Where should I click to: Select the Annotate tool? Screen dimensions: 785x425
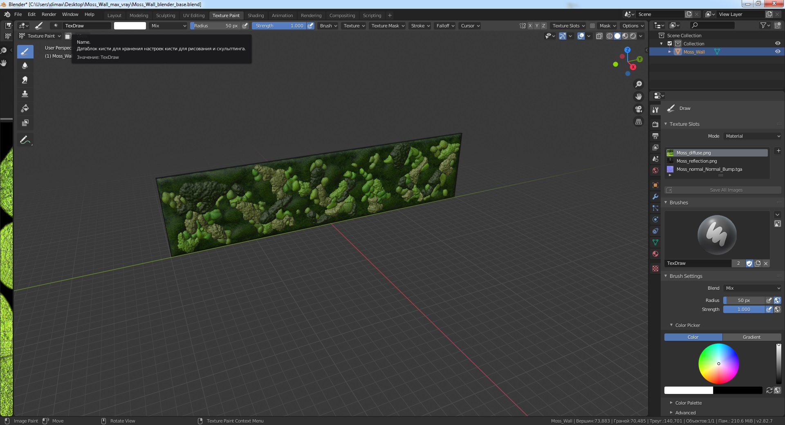coord(25,140)
